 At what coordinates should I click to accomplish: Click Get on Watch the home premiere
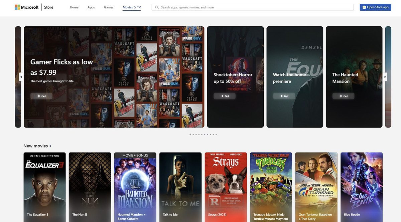(x=284, y=96)
